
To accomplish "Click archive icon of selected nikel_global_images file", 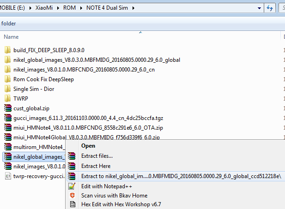I will (x=8, y=156).
